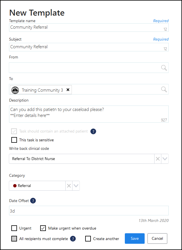Expand the Category dropdown arrow
182x250 pixels.
point(76,186)
